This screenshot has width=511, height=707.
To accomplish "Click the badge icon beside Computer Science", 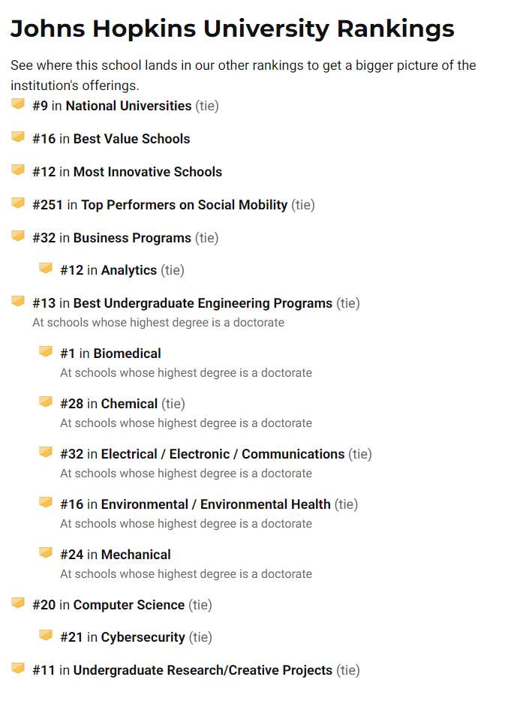I will [18, 603].
